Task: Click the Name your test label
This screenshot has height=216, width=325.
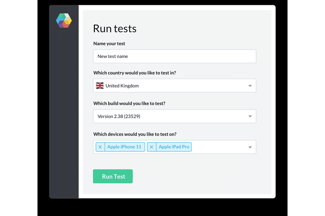Action: click(x=109, y=44)
